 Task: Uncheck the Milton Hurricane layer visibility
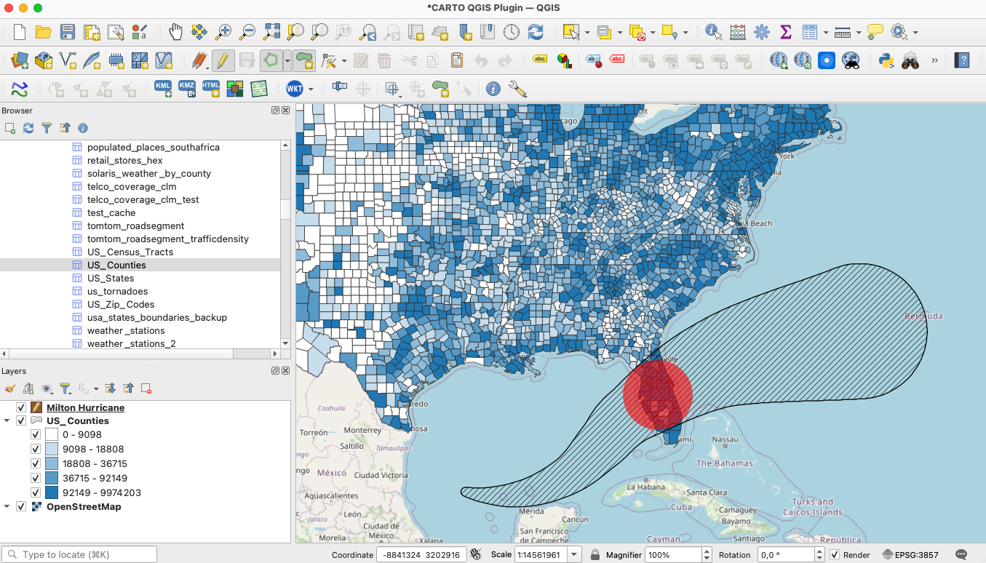(x=21, y=408)
